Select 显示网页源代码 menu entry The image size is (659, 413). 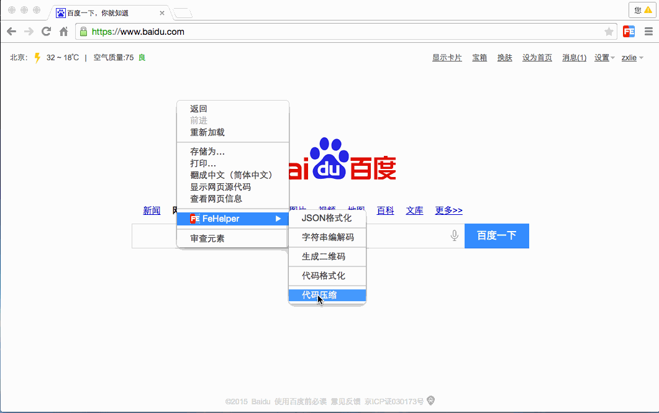click(233, 187)
